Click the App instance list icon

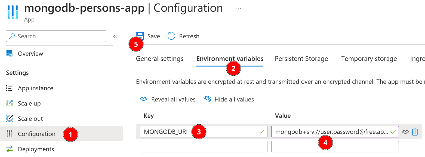coord(10,88)
